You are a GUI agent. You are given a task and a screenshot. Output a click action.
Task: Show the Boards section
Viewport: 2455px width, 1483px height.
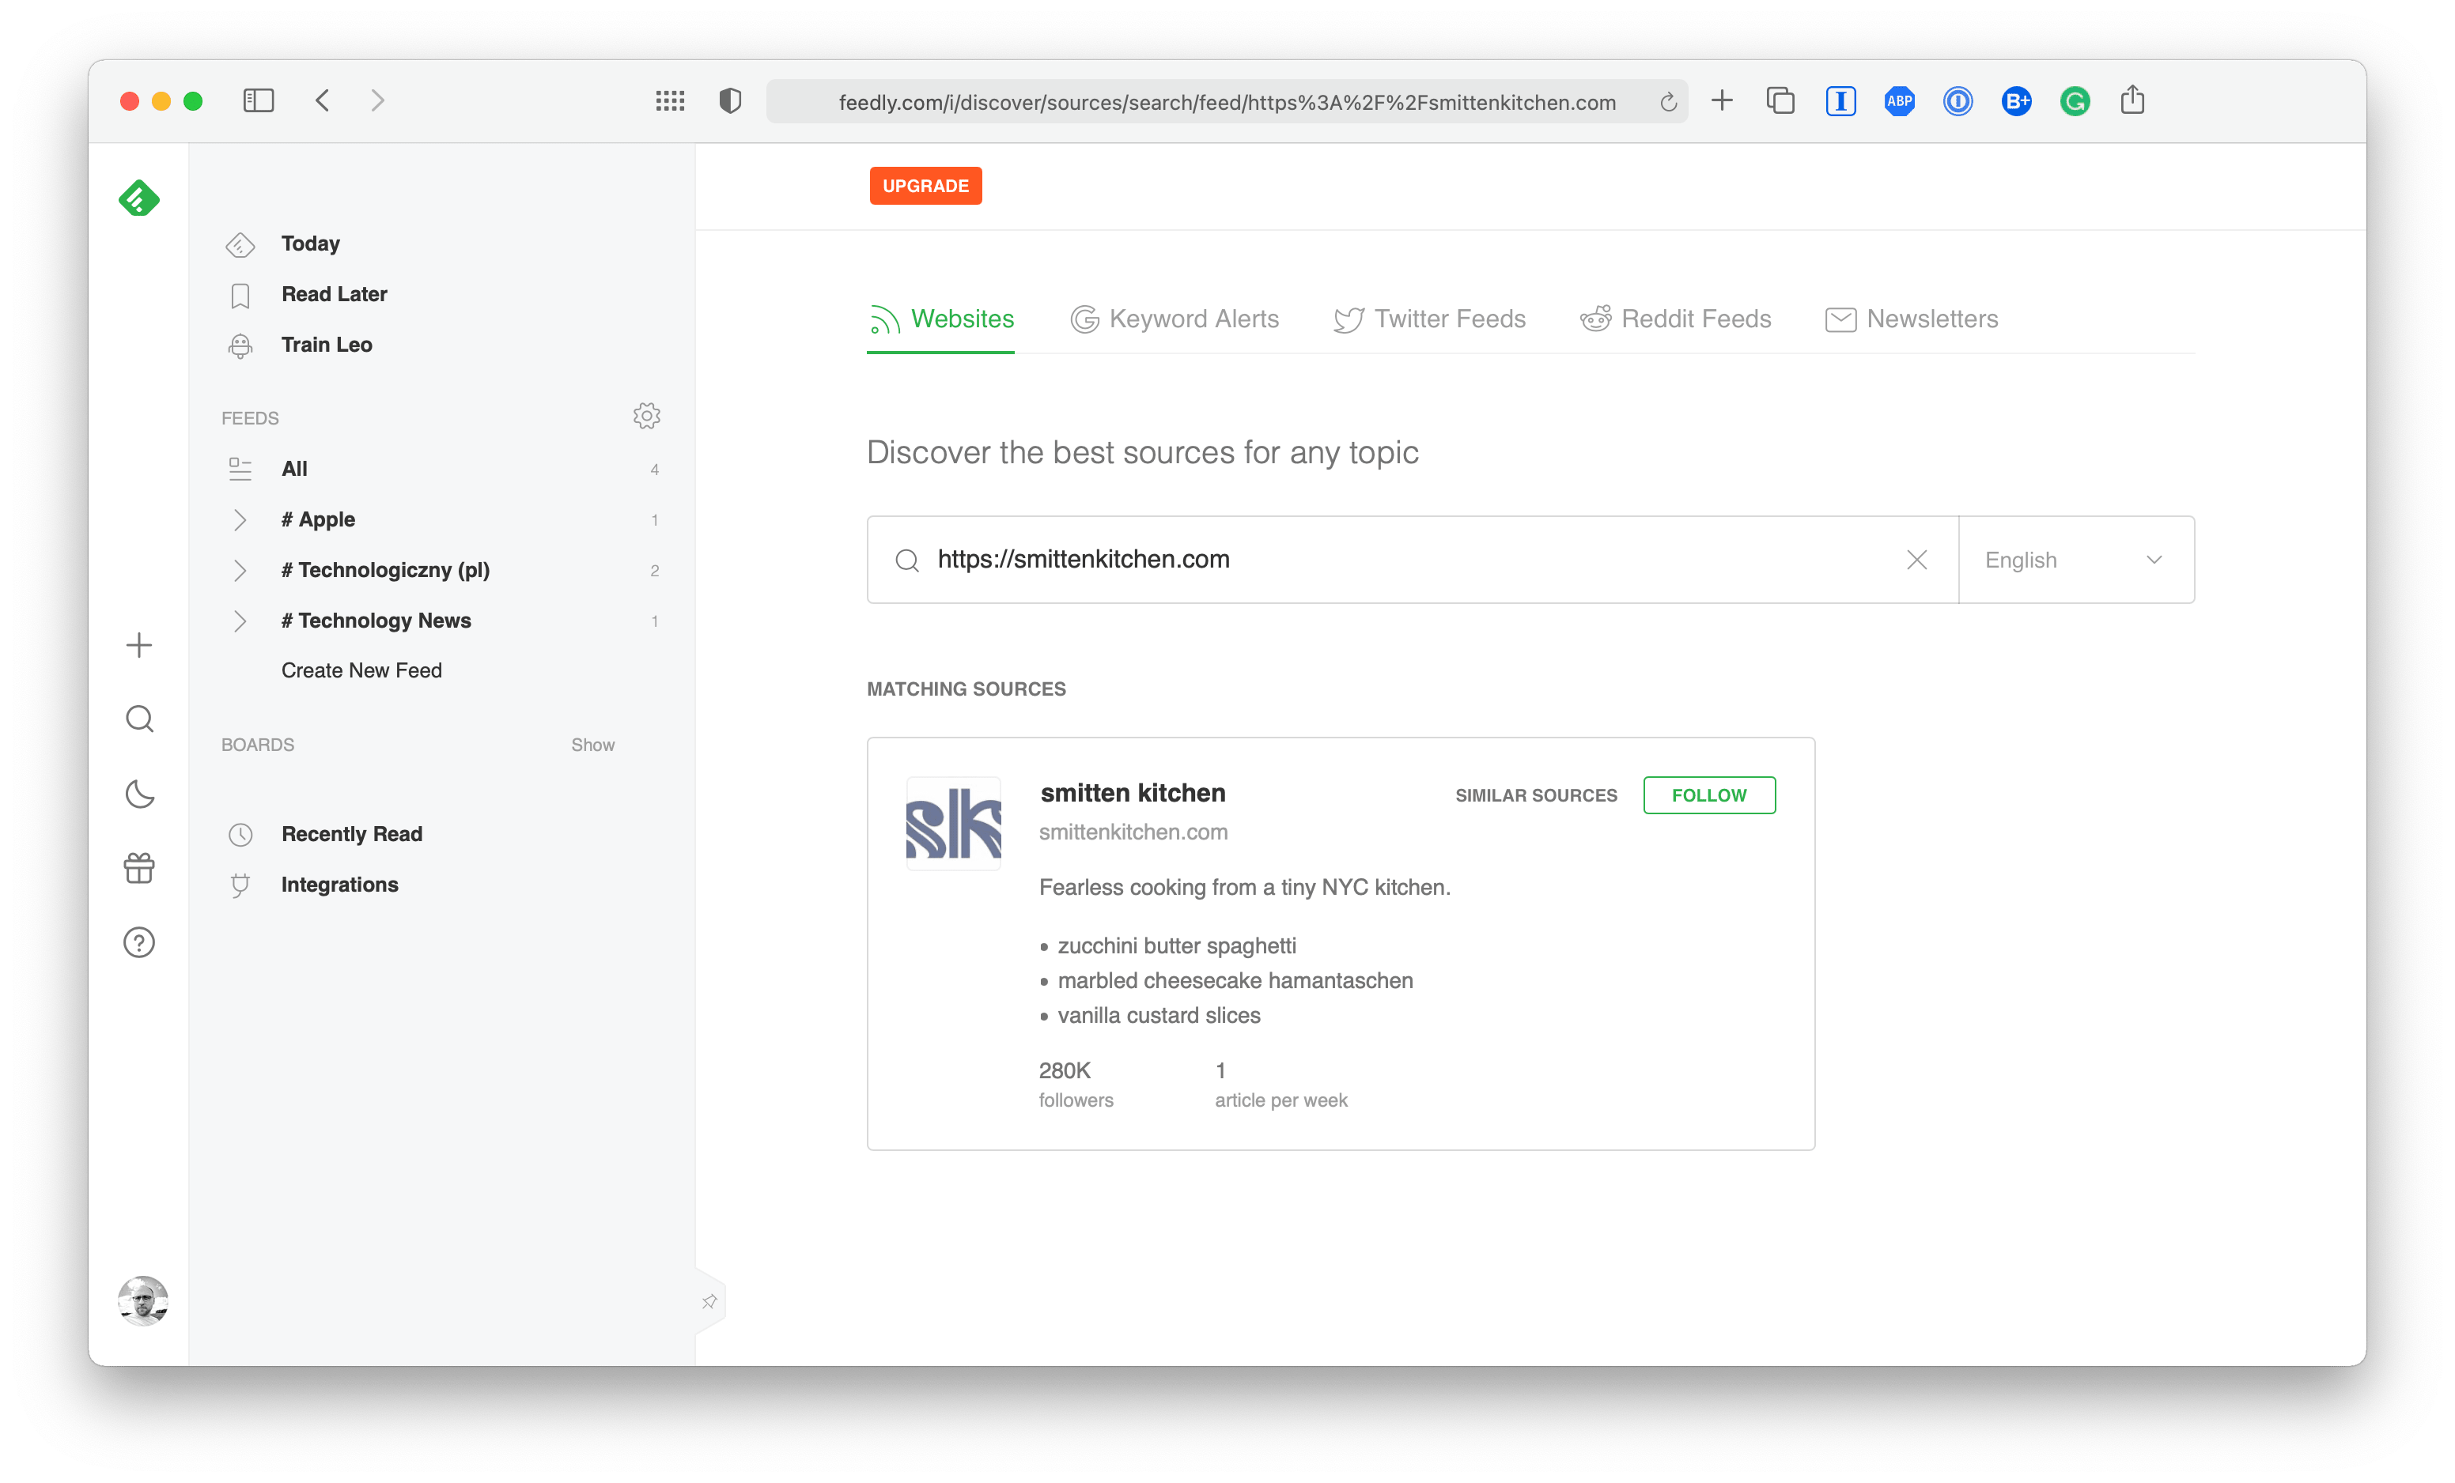point(593,745)
